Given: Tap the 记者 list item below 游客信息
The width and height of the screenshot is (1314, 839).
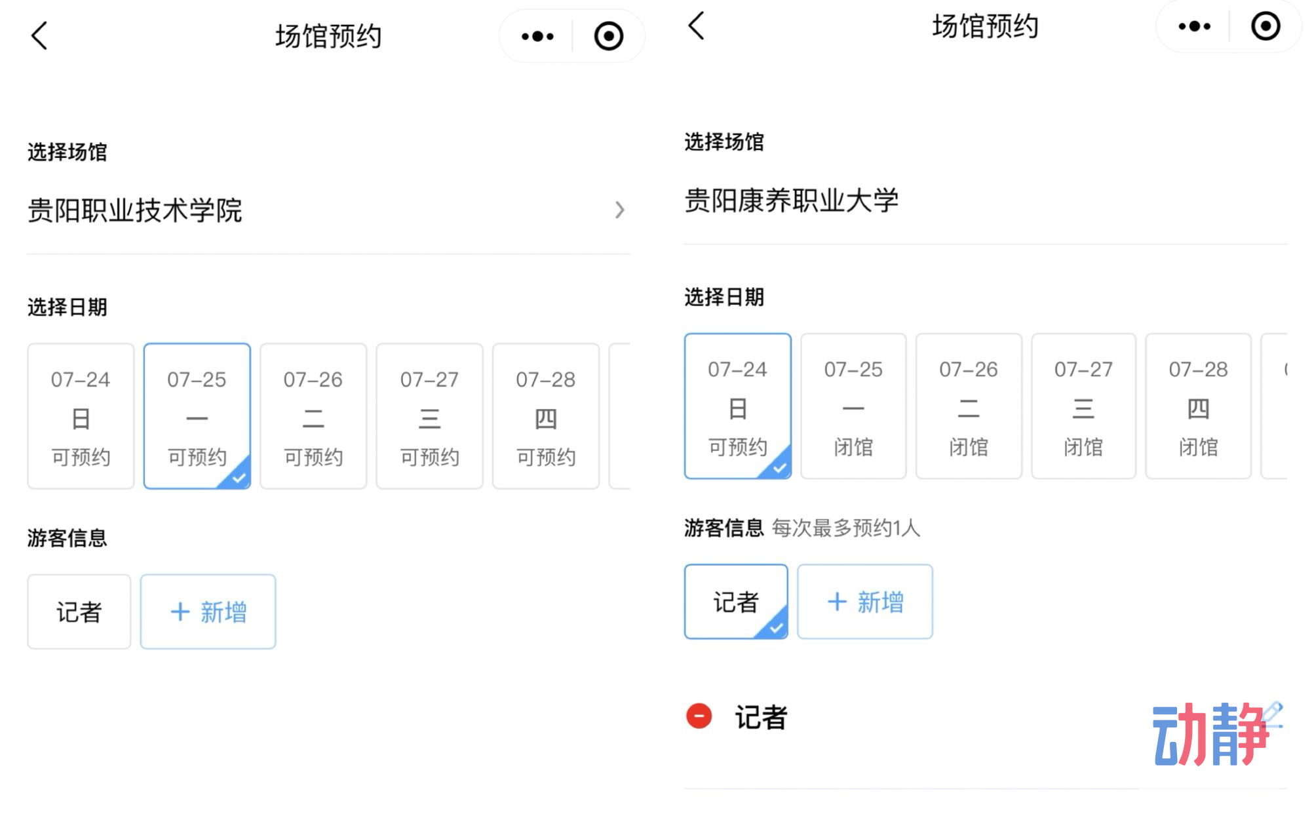Looking at the screenshot, I should click(760, 717).
